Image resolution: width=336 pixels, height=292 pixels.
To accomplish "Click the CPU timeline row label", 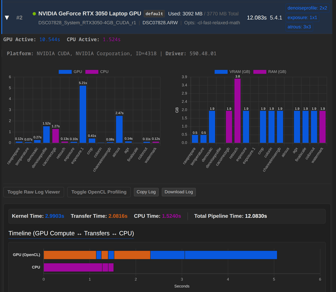I will pyautogui.click(x=36, y=267).
